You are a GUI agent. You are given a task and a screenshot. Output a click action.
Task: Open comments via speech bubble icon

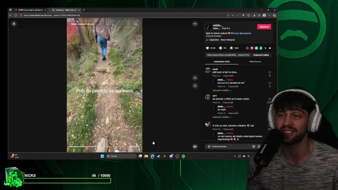(x=220, y=48)
